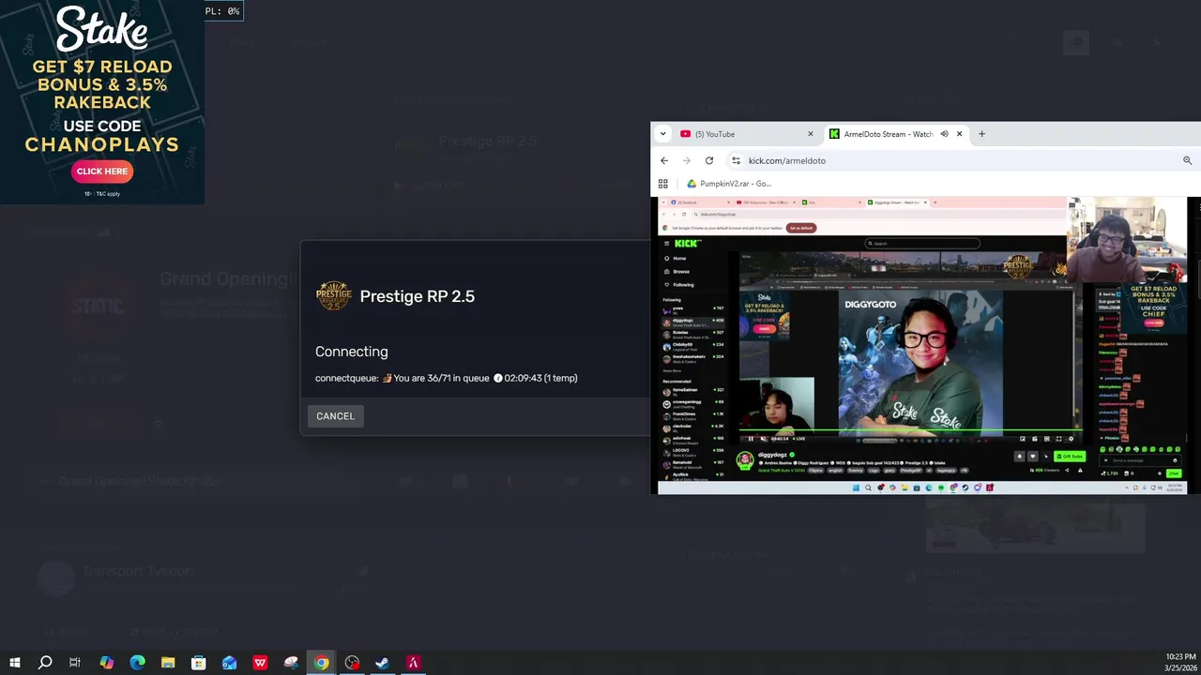Click the dimmed 'Transport Tycoon' server entry
Image resolution: width=1201 pixels, height=675 pixels.
(138, 571)
